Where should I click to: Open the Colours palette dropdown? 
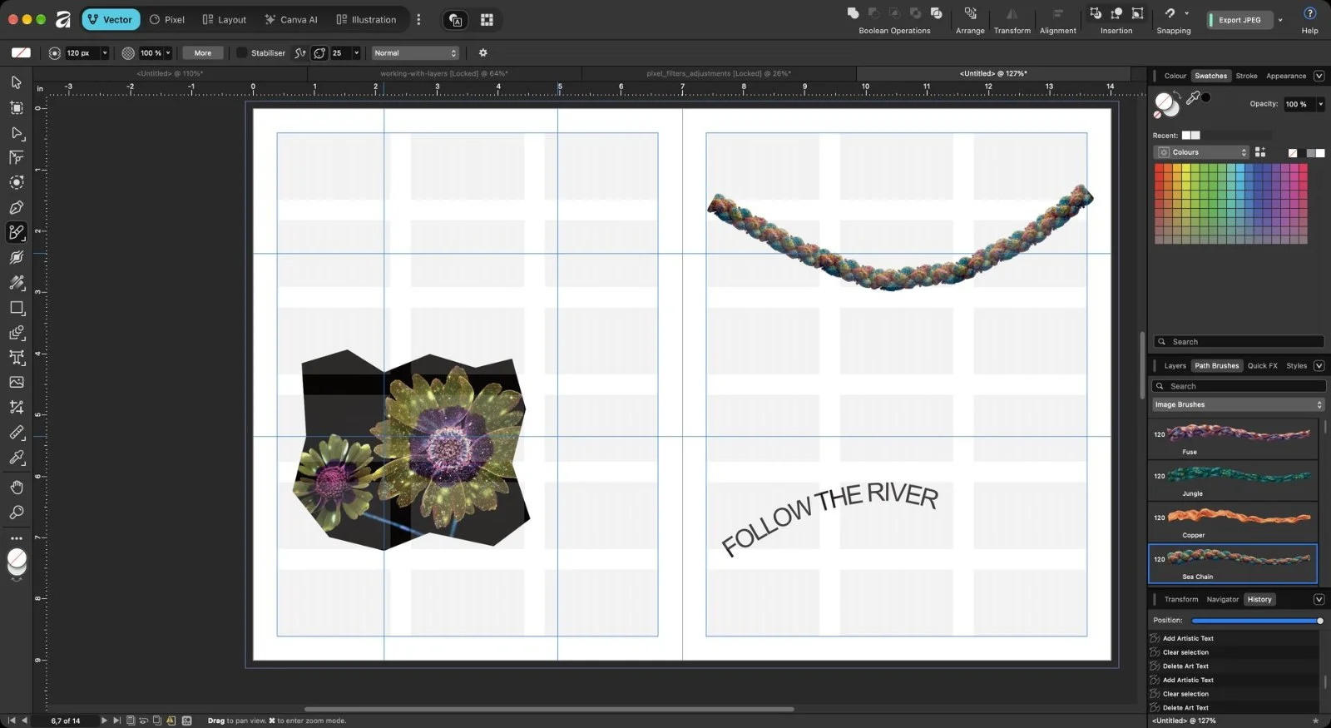pos(1201,152)
